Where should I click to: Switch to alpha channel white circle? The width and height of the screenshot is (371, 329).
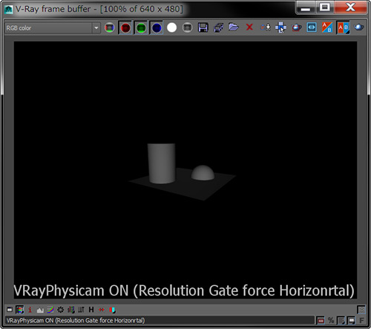coord(172,27)
